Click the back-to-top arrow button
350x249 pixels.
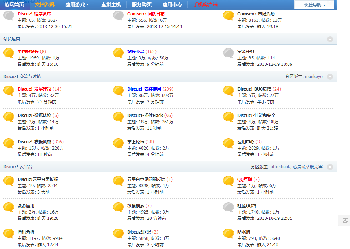pyautogui.click(x=345, y=221)
